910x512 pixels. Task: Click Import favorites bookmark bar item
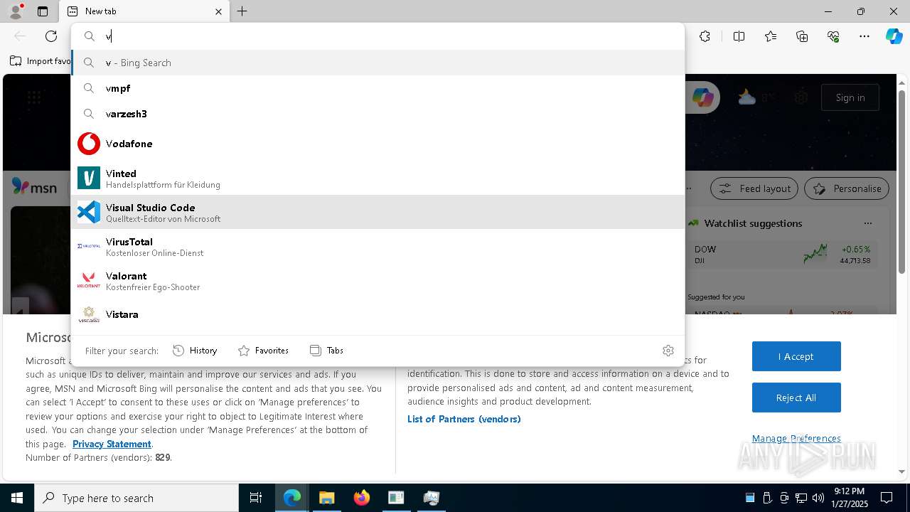(x=40, y=61)
